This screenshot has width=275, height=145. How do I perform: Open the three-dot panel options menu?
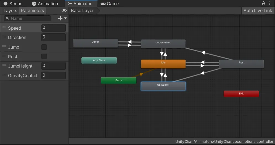pyautogui.click(x=270, y=3)
